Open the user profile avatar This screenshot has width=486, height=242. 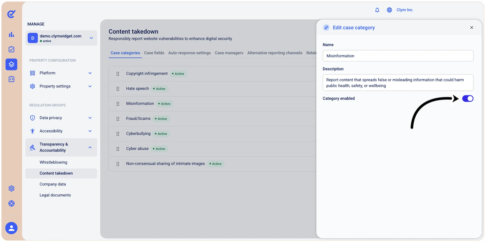tap(11, 228)
